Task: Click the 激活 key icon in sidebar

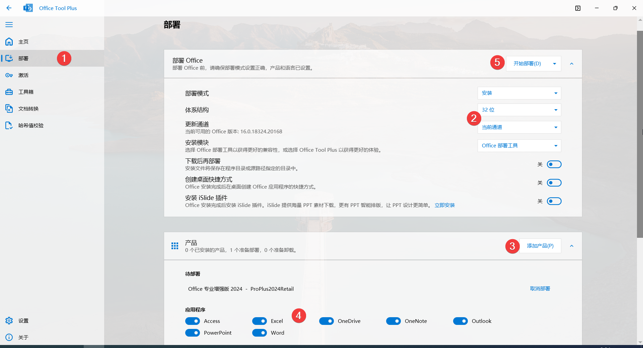Action: (x=9, y=75)
